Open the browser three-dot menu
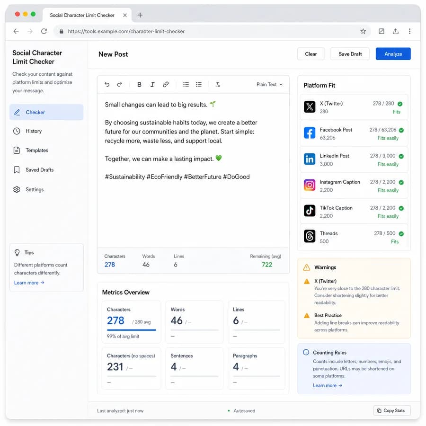Viewport: 426px width, 426px height. (x=409, y=31)
